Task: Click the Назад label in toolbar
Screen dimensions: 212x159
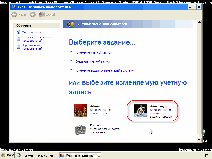Action: click(23, 15)
